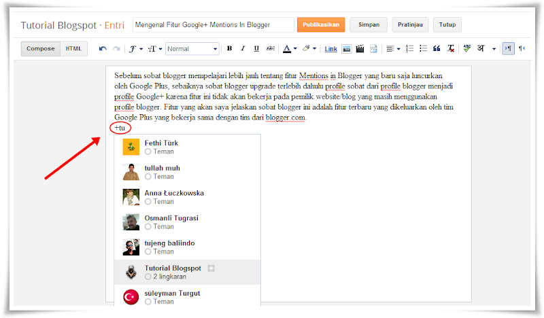Preview the post with Pratinjau
Image resolution: width=544 pixels, height=318 pixels.
tap(410, 24)
